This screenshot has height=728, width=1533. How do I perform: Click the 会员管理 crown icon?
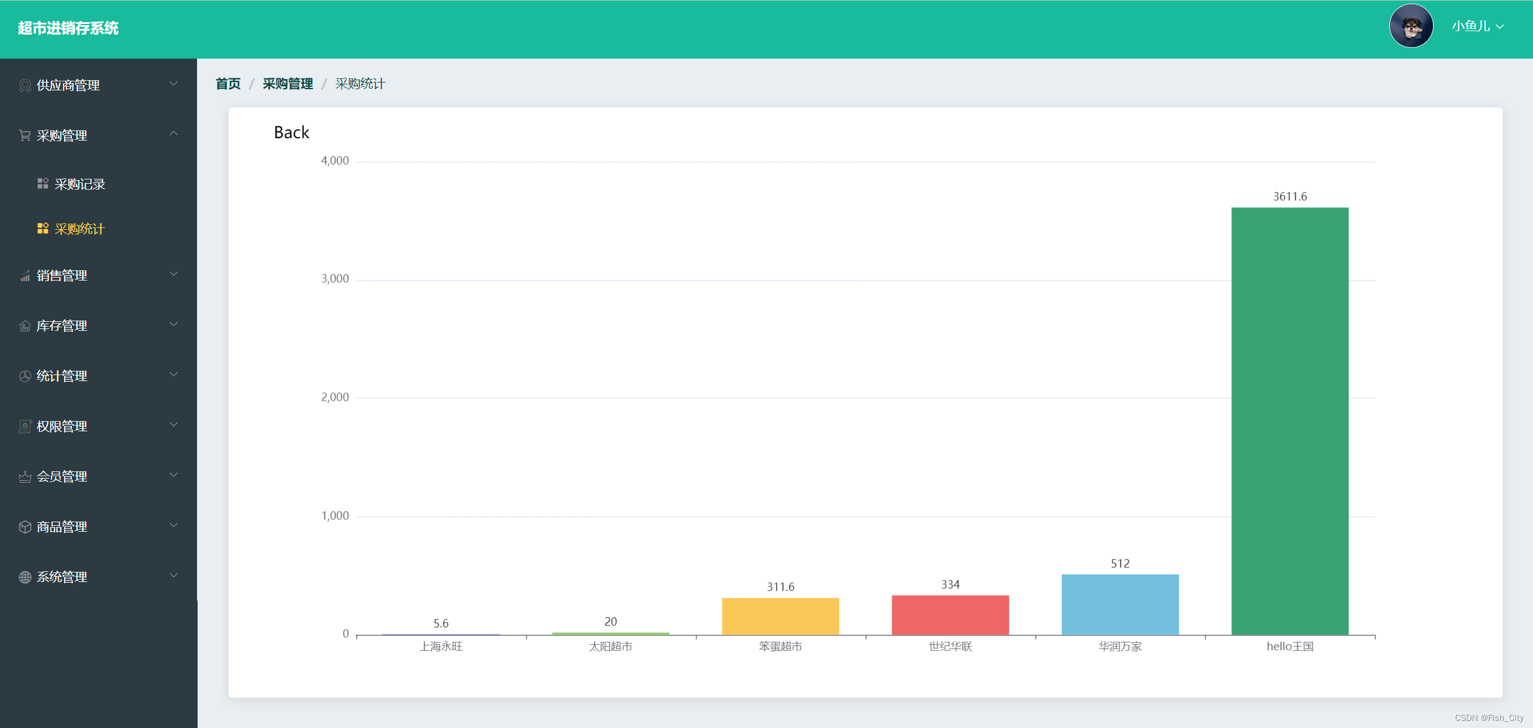(25, 477)
